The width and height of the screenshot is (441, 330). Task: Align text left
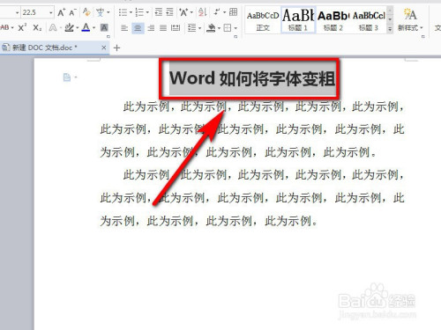[124, 28]
